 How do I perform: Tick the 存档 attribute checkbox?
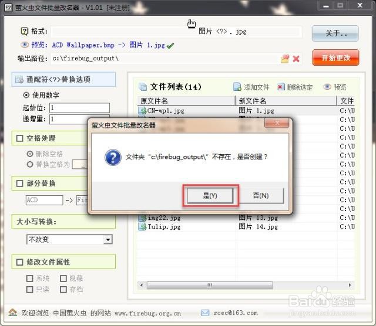(63, 290)
